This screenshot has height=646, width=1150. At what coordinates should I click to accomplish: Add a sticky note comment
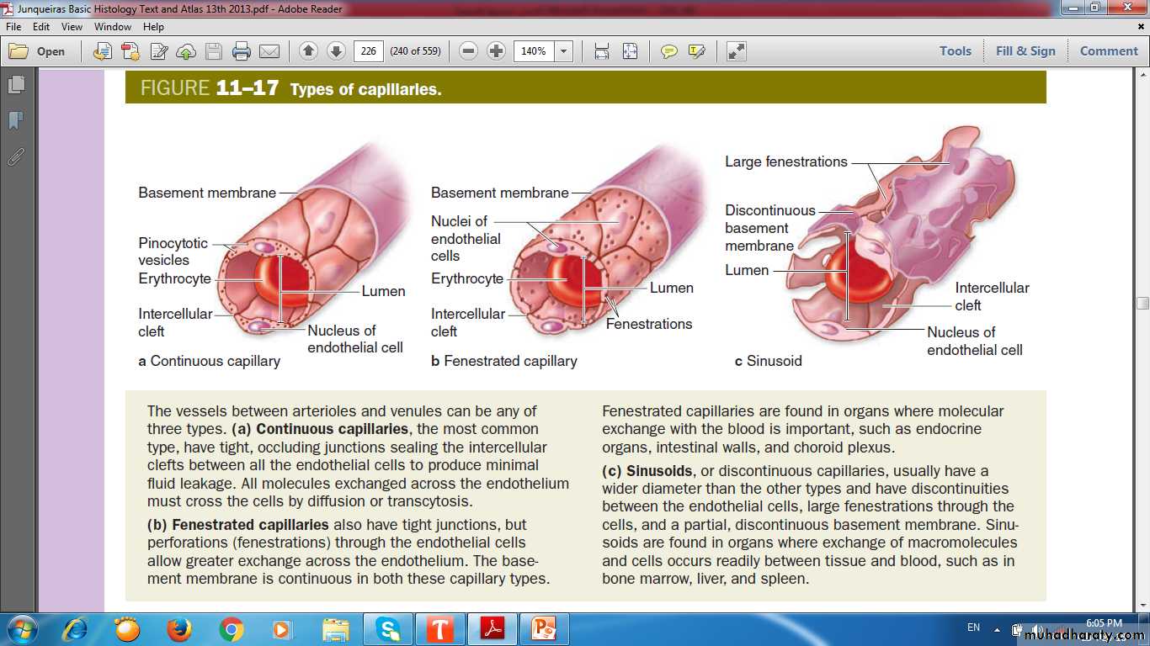pyautogui.click(x=668, y=51)
